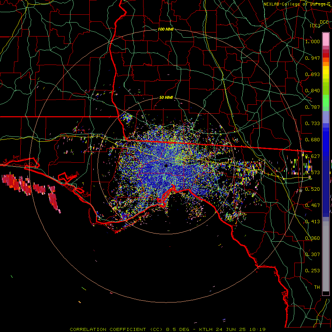Image resolution: width=332 pixels, height=332 pixels.
Task: Click the [CC] unit label above the color bar
Action: (315, 25)
